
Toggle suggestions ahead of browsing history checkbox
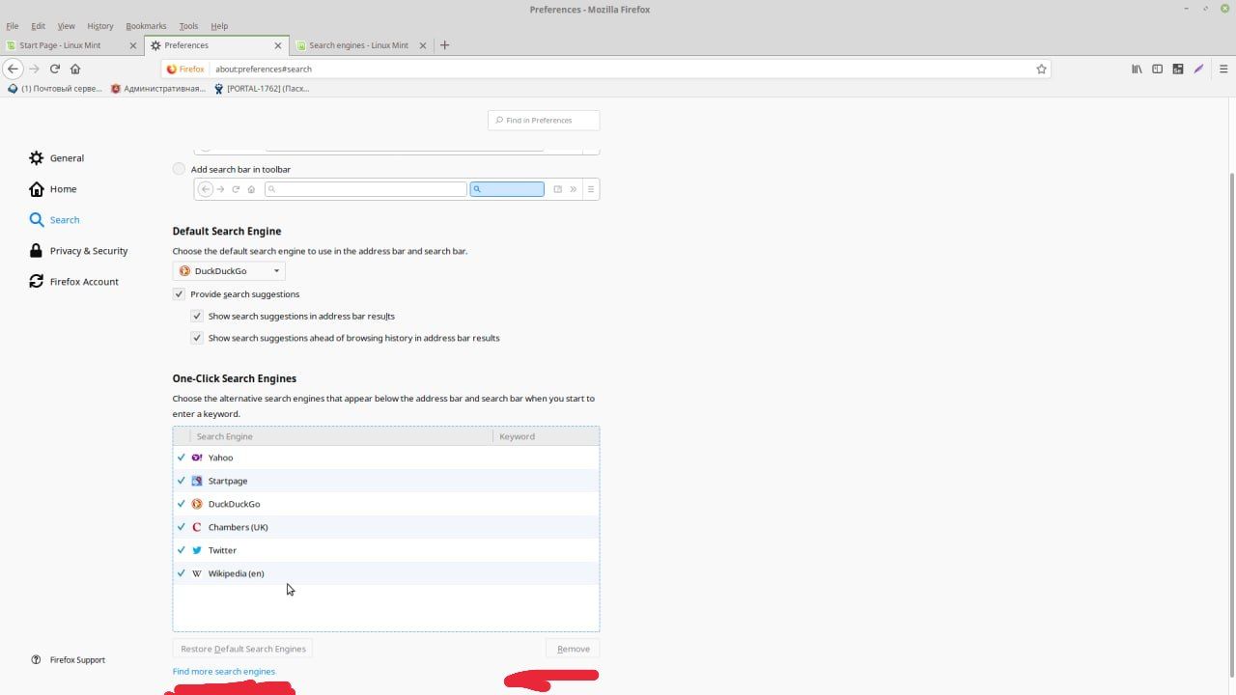pyautogui.click(x=197, y=338)
